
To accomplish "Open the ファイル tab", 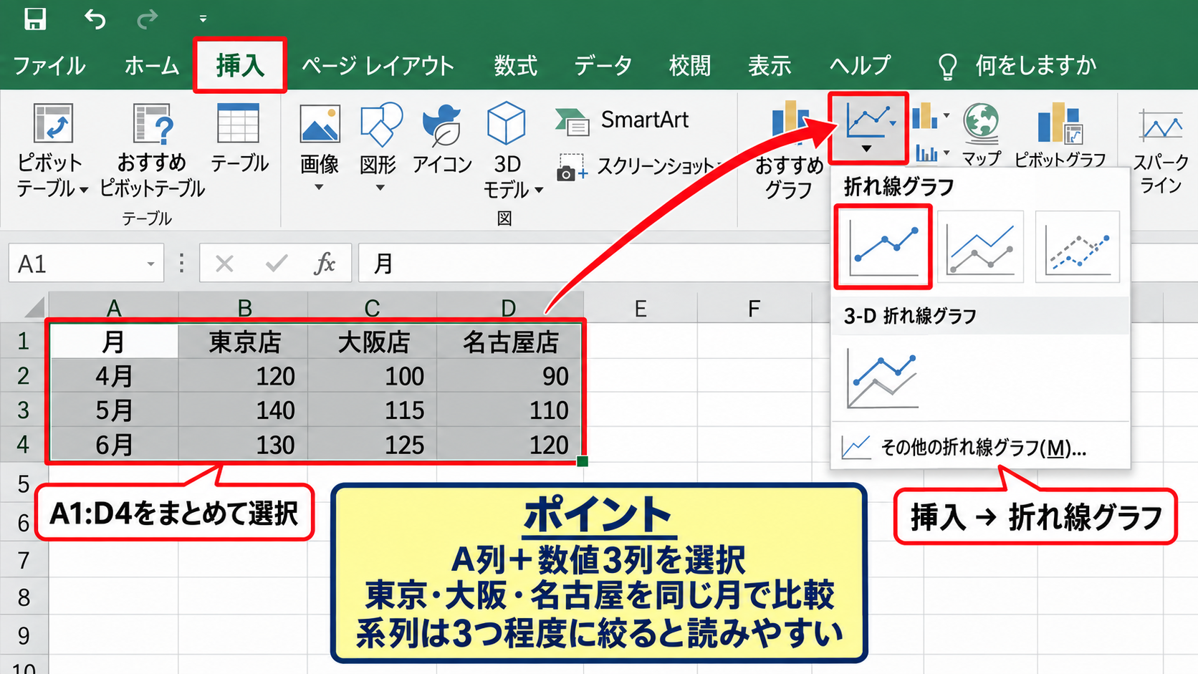I will [49, 66].
